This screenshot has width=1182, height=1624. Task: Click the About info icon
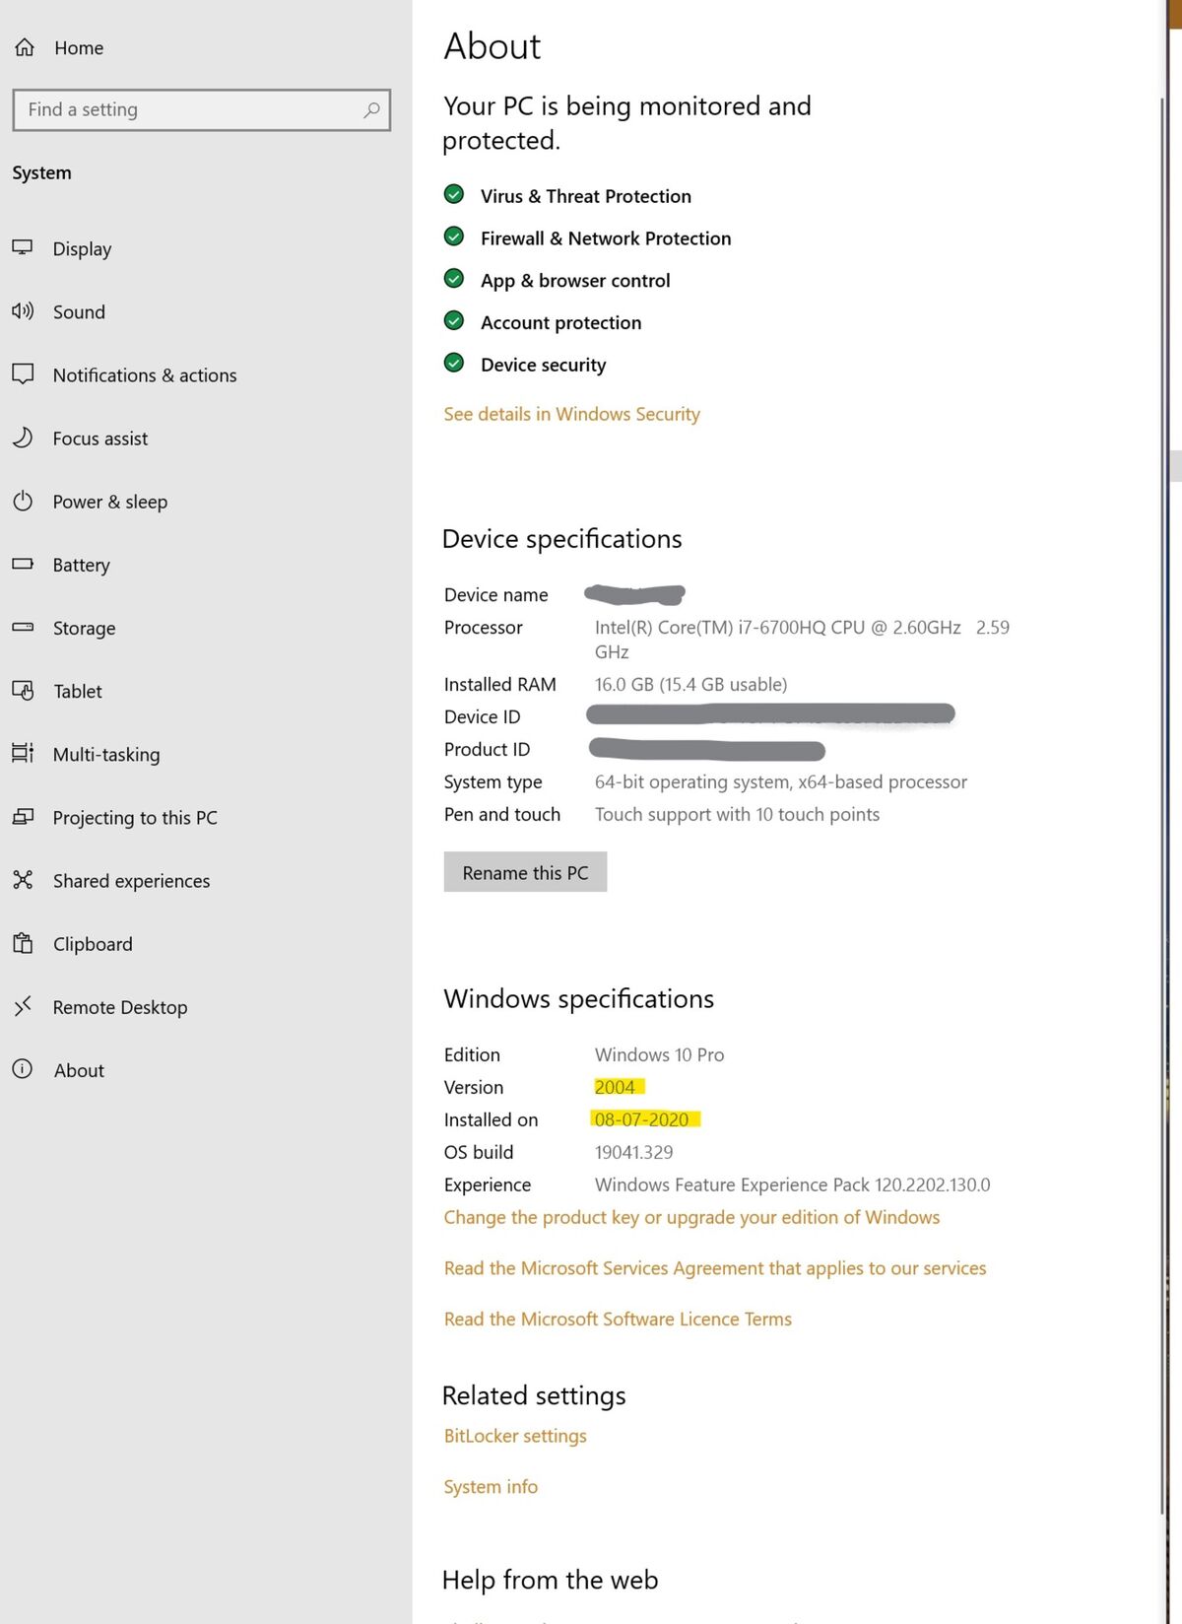(x=23, y=1069)
